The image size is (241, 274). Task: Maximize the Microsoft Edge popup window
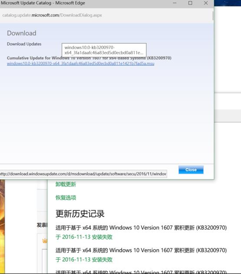(x=190, y=3)
